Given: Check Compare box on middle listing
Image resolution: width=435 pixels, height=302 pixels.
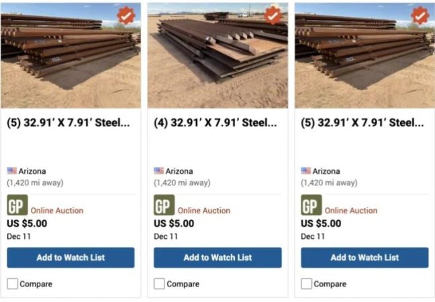Looking at the screenshot, I should point(159,284).
